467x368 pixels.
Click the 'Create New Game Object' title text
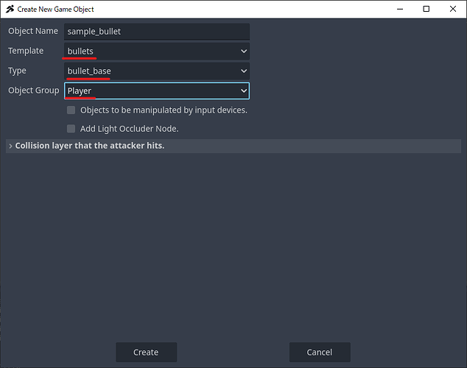[x=56, y=9]
